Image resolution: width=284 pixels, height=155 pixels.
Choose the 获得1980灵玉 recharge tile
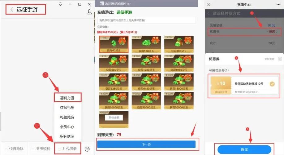179,63
